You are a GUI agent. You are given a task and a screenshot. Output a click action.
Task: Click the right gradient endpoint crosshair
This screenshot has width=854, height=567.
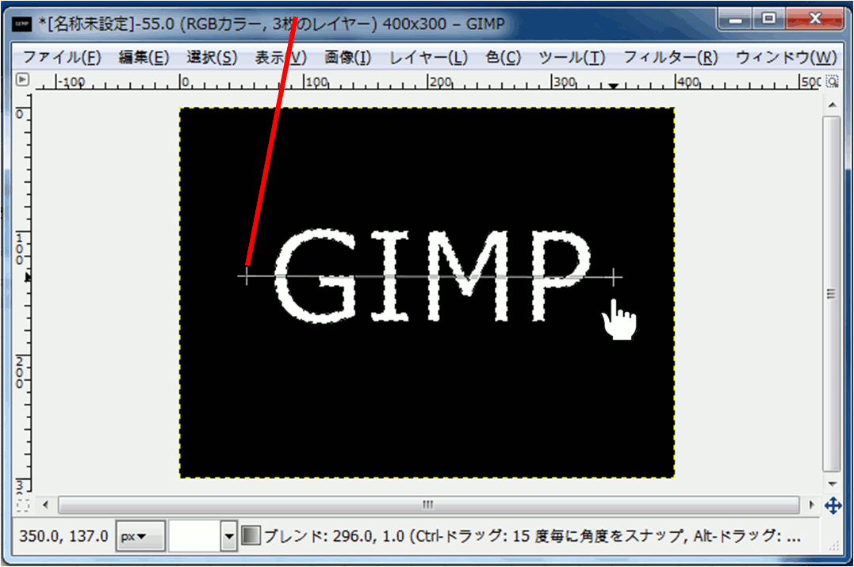(613, 276)
